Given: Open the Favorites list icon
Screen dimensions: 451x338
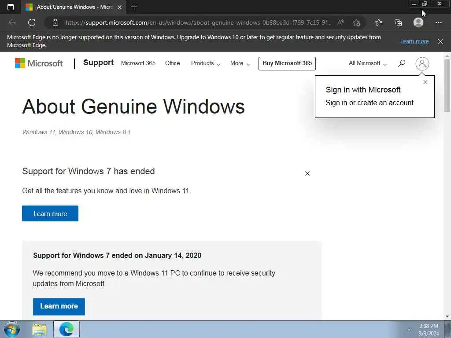Looking at the screenshot, I should coord(379,22).
